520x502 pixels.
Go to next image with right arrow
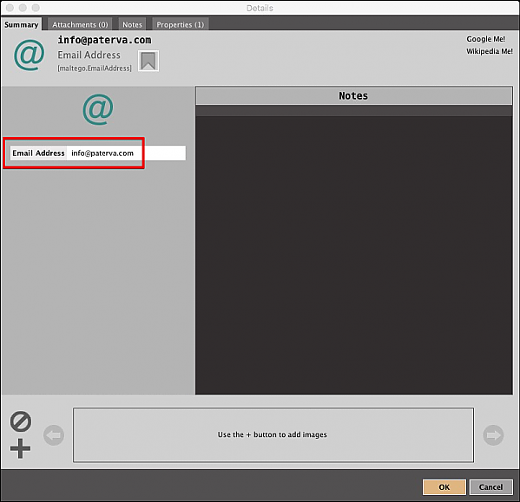coord(493,435)
